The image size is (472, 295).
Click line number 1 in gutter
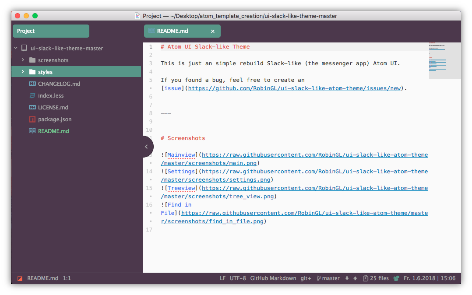[151, 47]
